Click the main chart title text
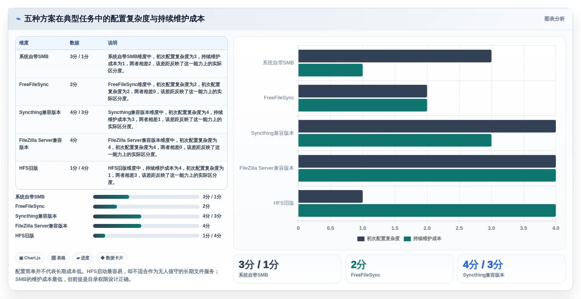 [114, 19]
